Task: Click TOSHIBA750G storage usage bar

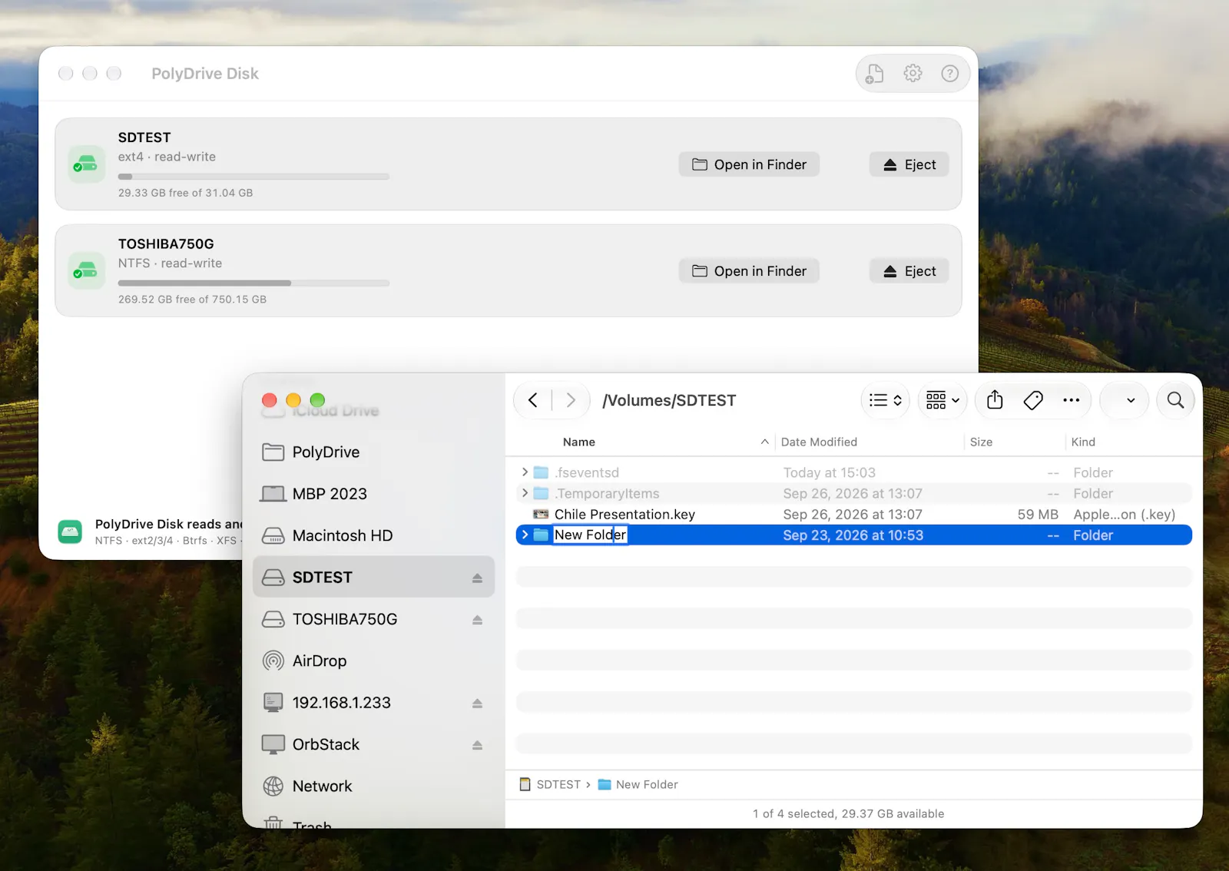Action: (x=253, y=283)
